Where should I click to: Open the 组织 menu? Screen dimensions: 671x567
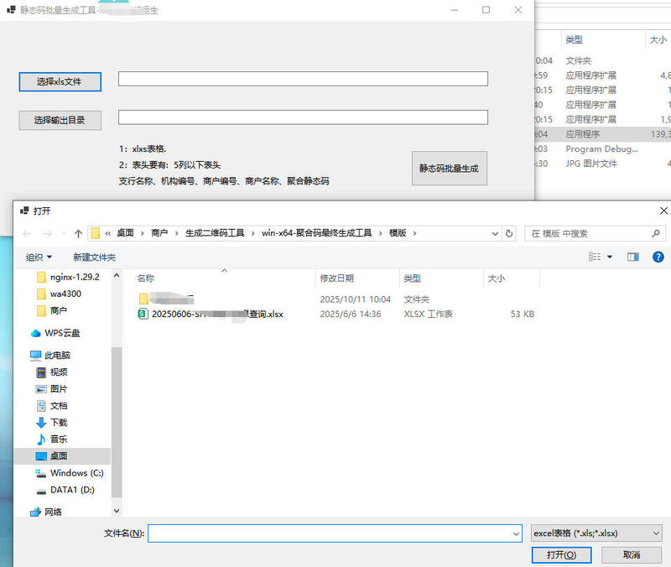pos(39,257)
